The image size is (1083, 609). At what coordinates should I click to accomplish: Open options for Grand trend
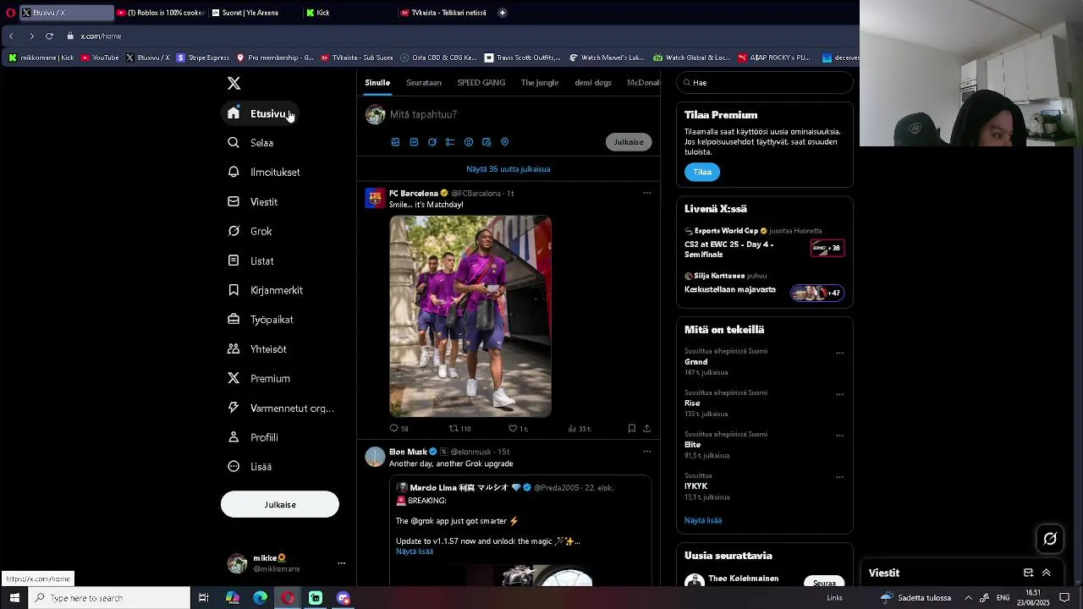(840, 353)
